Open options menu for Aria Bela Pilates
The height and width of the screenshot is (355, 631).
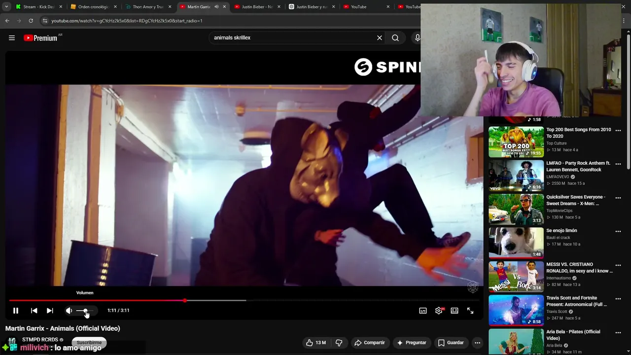click(x=618, y=332)
